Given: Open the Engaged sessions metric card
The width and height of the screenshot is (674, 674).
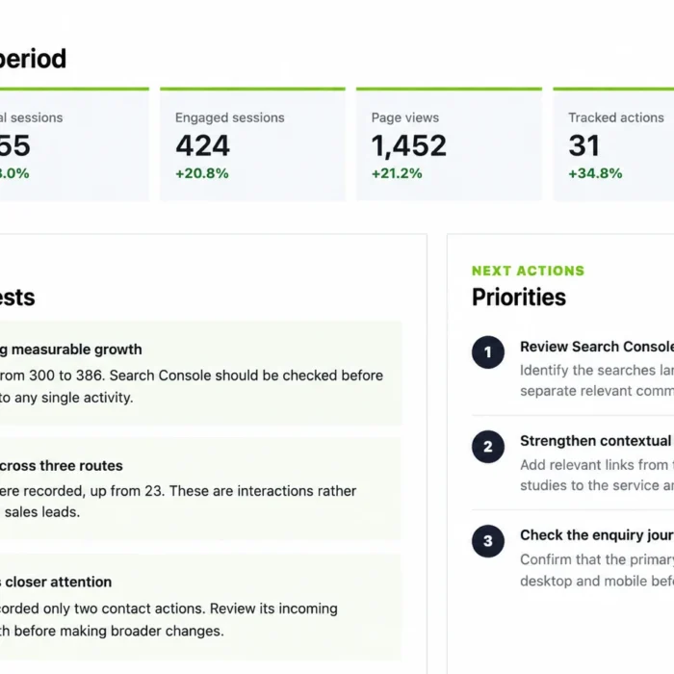Looking at the screenshot, I should [252, 144].
